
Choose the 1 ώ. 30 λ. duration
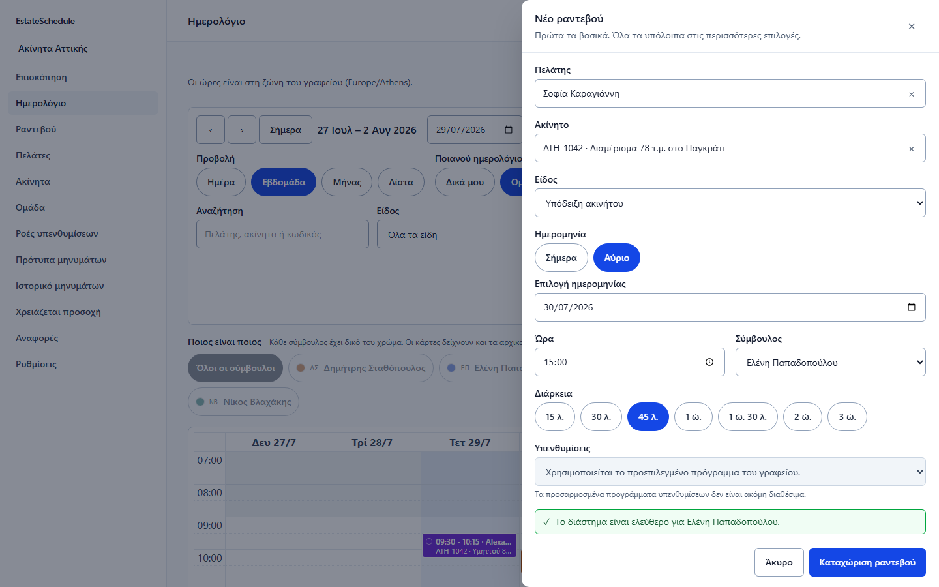click(x=748, y=417)
